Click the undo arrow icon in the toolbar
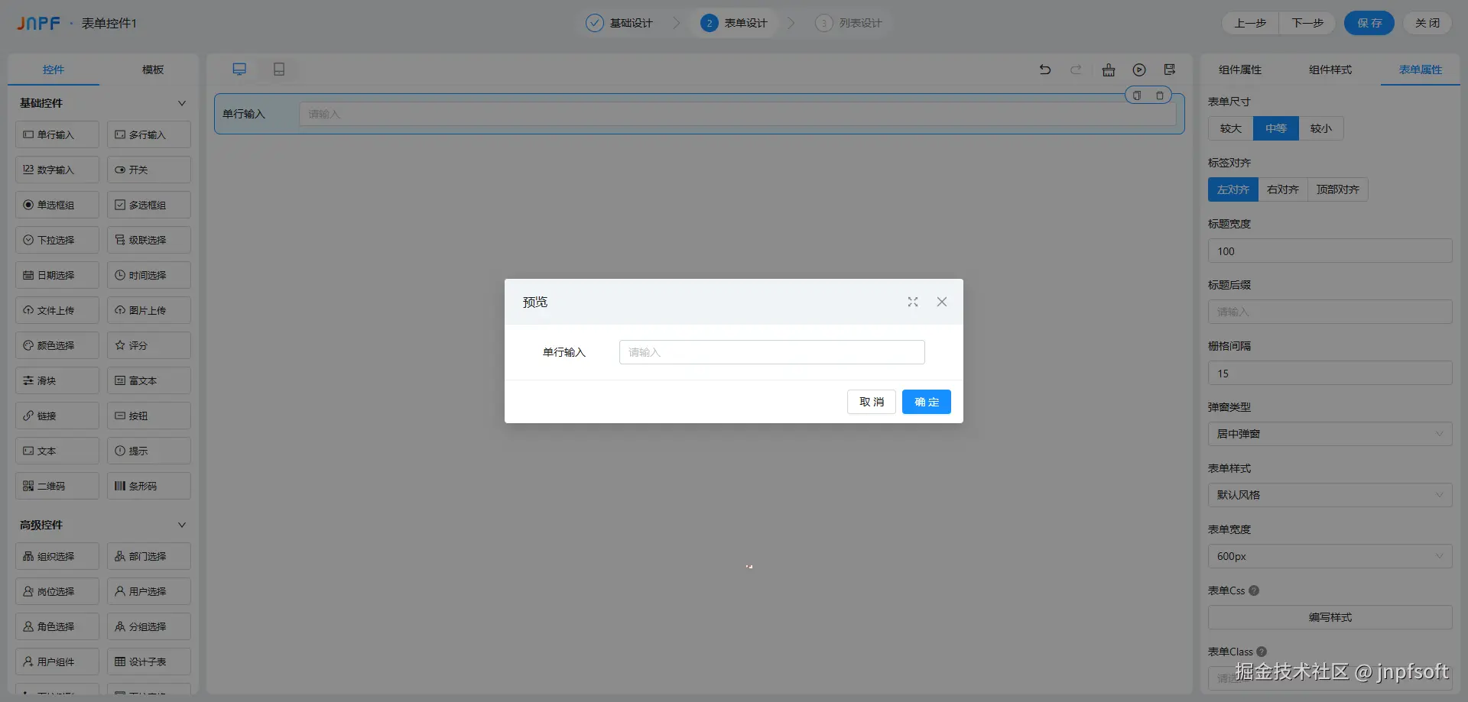The height and width of the screenshot is (702, 1468). click(1045, 70)
